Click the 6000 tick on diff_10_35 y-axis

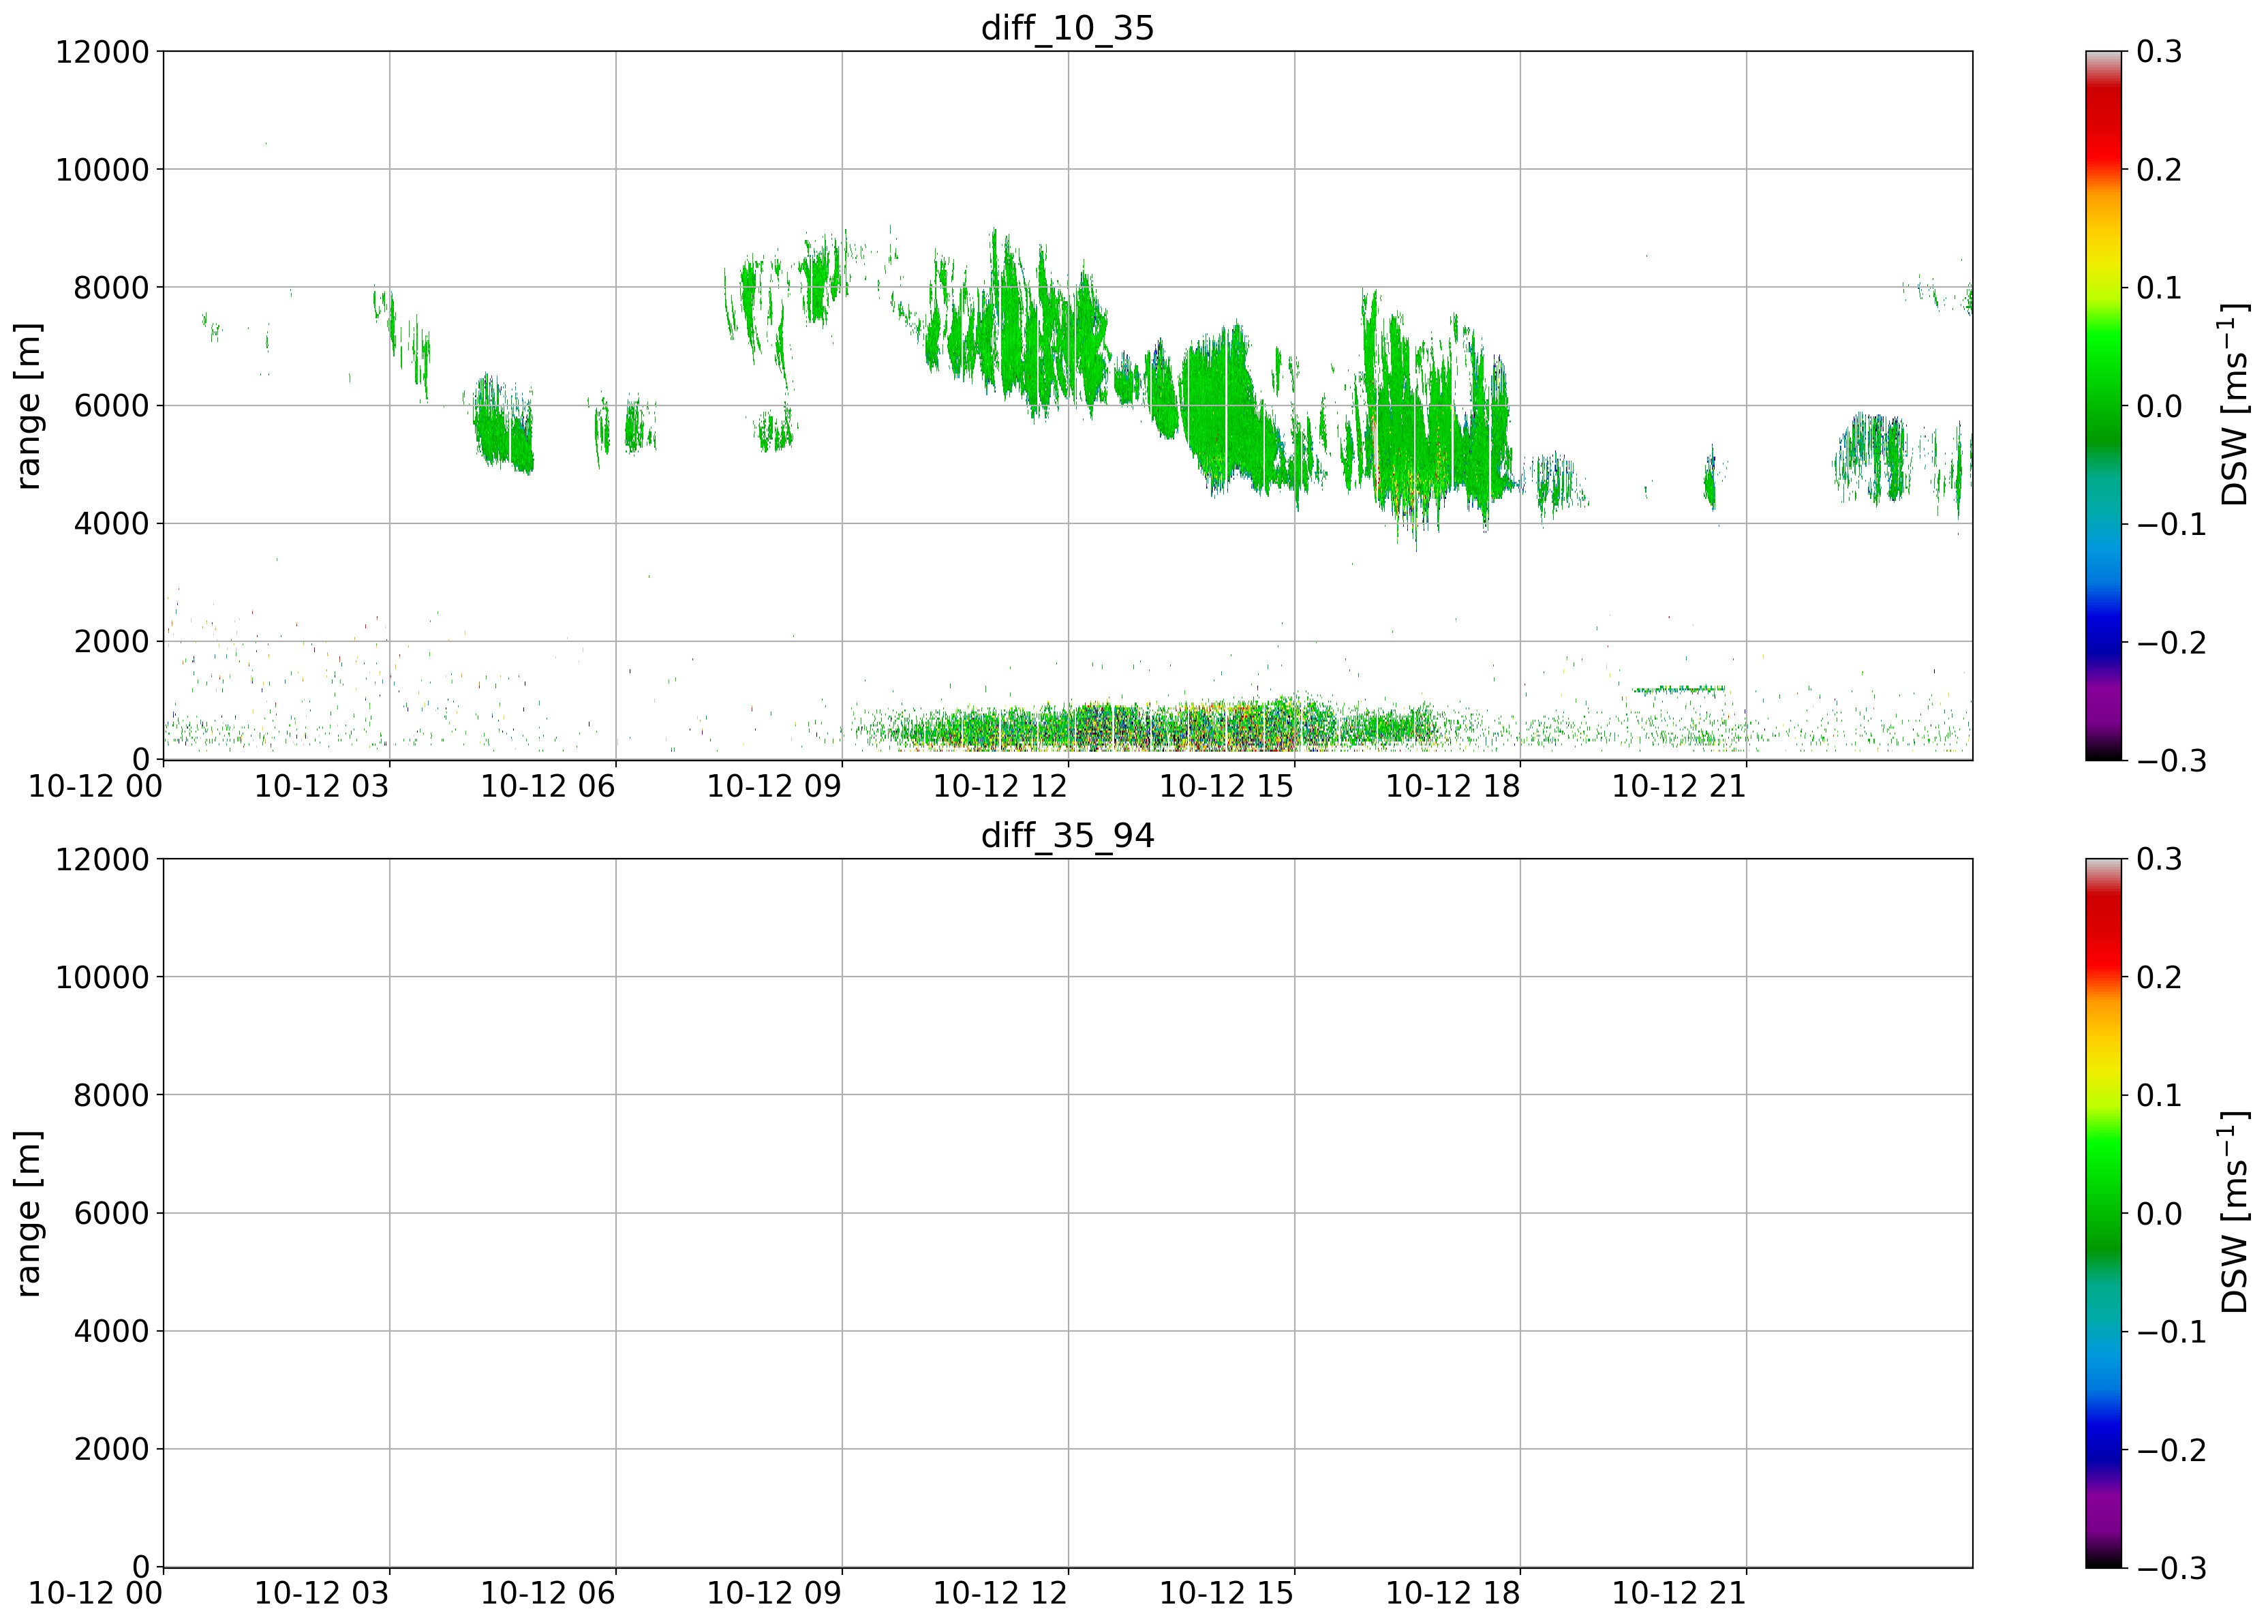[111, 406]
